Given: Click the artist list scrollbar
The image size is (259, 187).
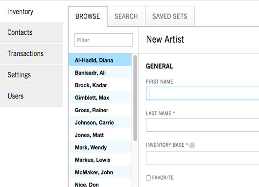Looking at the screenshot, I should [135, 98].
